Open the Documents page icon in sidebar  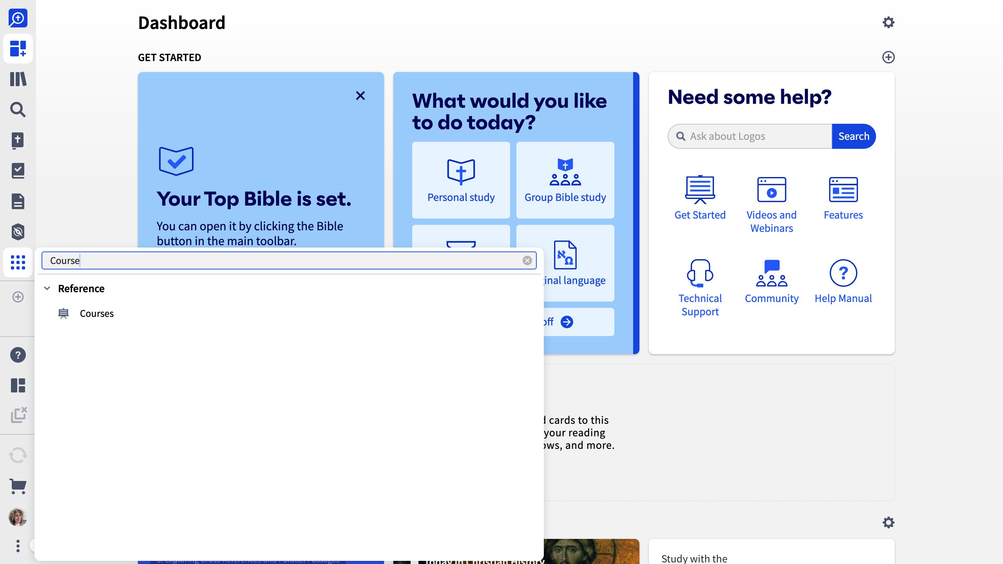18,201
